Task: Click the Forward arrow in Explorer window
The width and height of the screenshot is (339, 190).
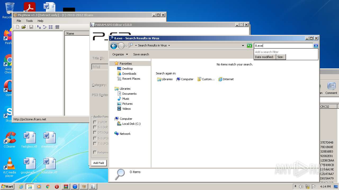Action: click(121, 46)
